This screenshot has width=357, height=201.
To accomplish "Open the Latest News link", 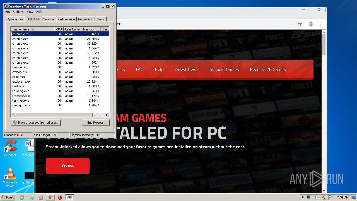I will coord(186,70).
